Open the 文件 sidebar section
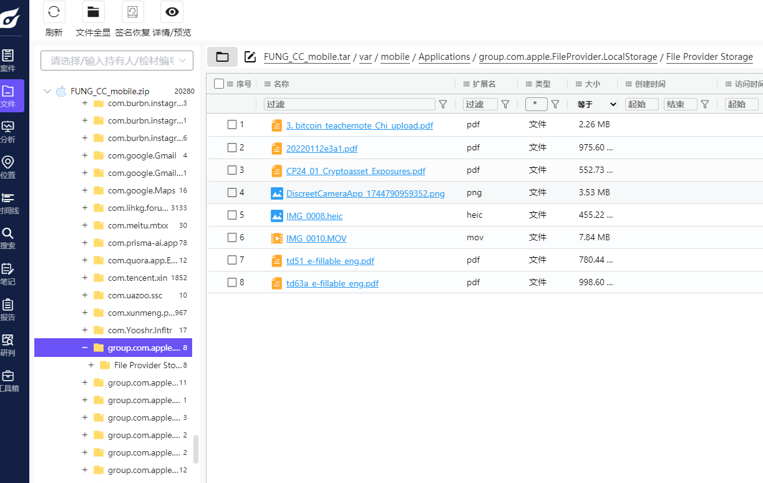This screenshot has height=483, width=763. (8, 95)
